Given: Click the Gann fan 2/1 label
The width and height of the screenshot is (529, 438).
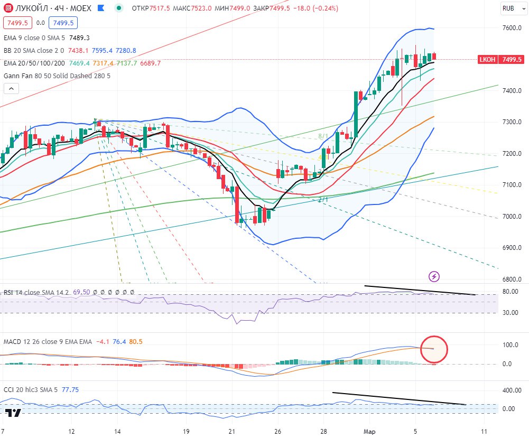Looking at the screenshot, I should click(x=323, y=200).
